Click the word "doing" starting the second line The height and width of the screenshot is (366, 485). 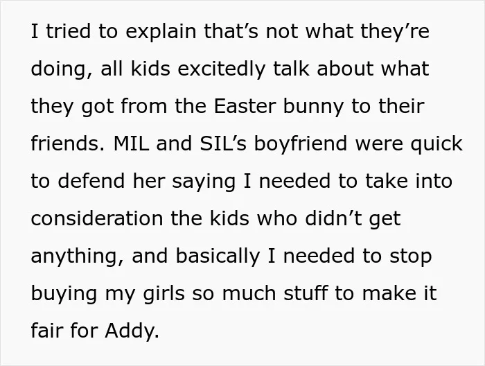click(x=58, y=70)
